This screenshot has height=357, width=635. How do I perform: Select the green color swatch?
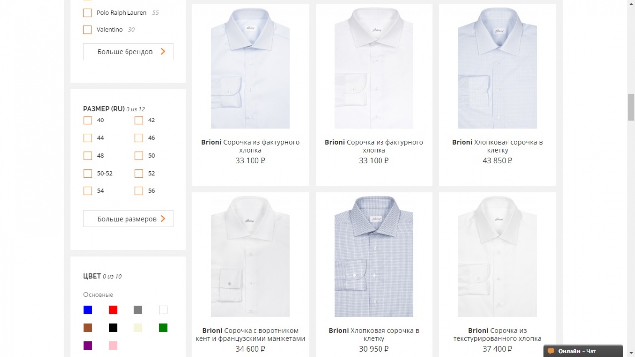(163, 328)
